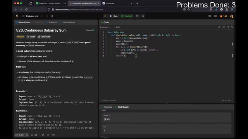
Task: Reset code with the undo arrow icon
Action: pos(232,27)
